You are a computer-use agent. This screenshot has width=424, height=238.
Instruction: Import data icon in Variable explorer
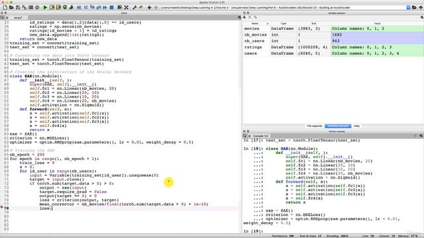pos(244,17)
